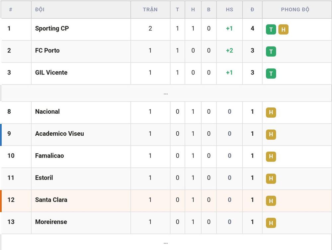
Task: Click Nacional's yellow H form badge
Action: tap(271, 112)
